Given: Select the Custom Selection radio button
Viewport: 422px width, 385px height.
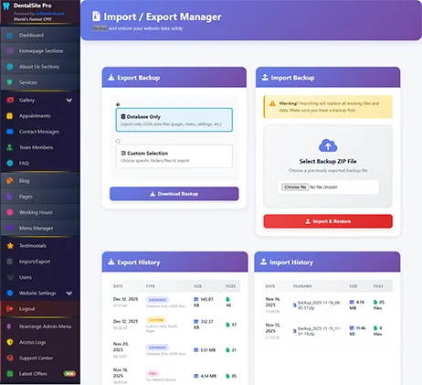Looking at the screenshot, I should pyautogui.click(x=118, y=141).
